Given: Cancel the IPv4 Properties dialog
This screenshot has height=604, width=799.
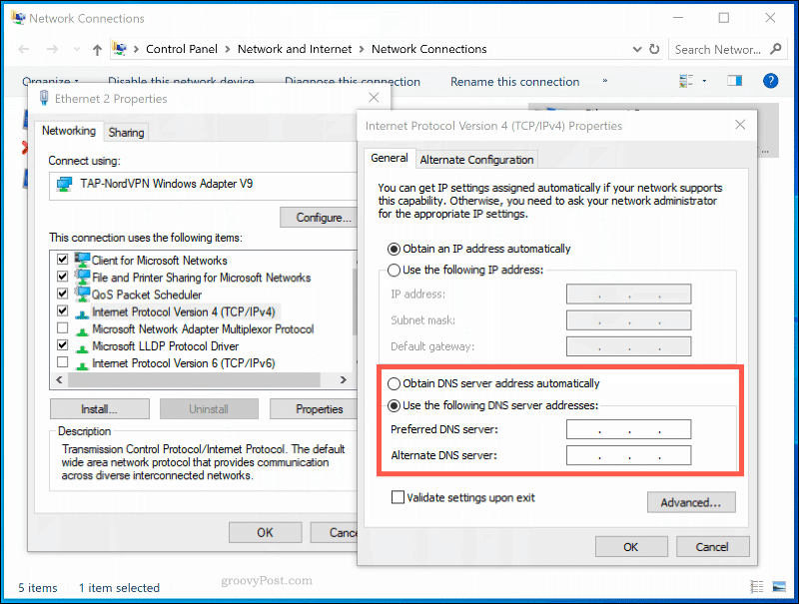Looking at the screenshot, I should (712, 547).
